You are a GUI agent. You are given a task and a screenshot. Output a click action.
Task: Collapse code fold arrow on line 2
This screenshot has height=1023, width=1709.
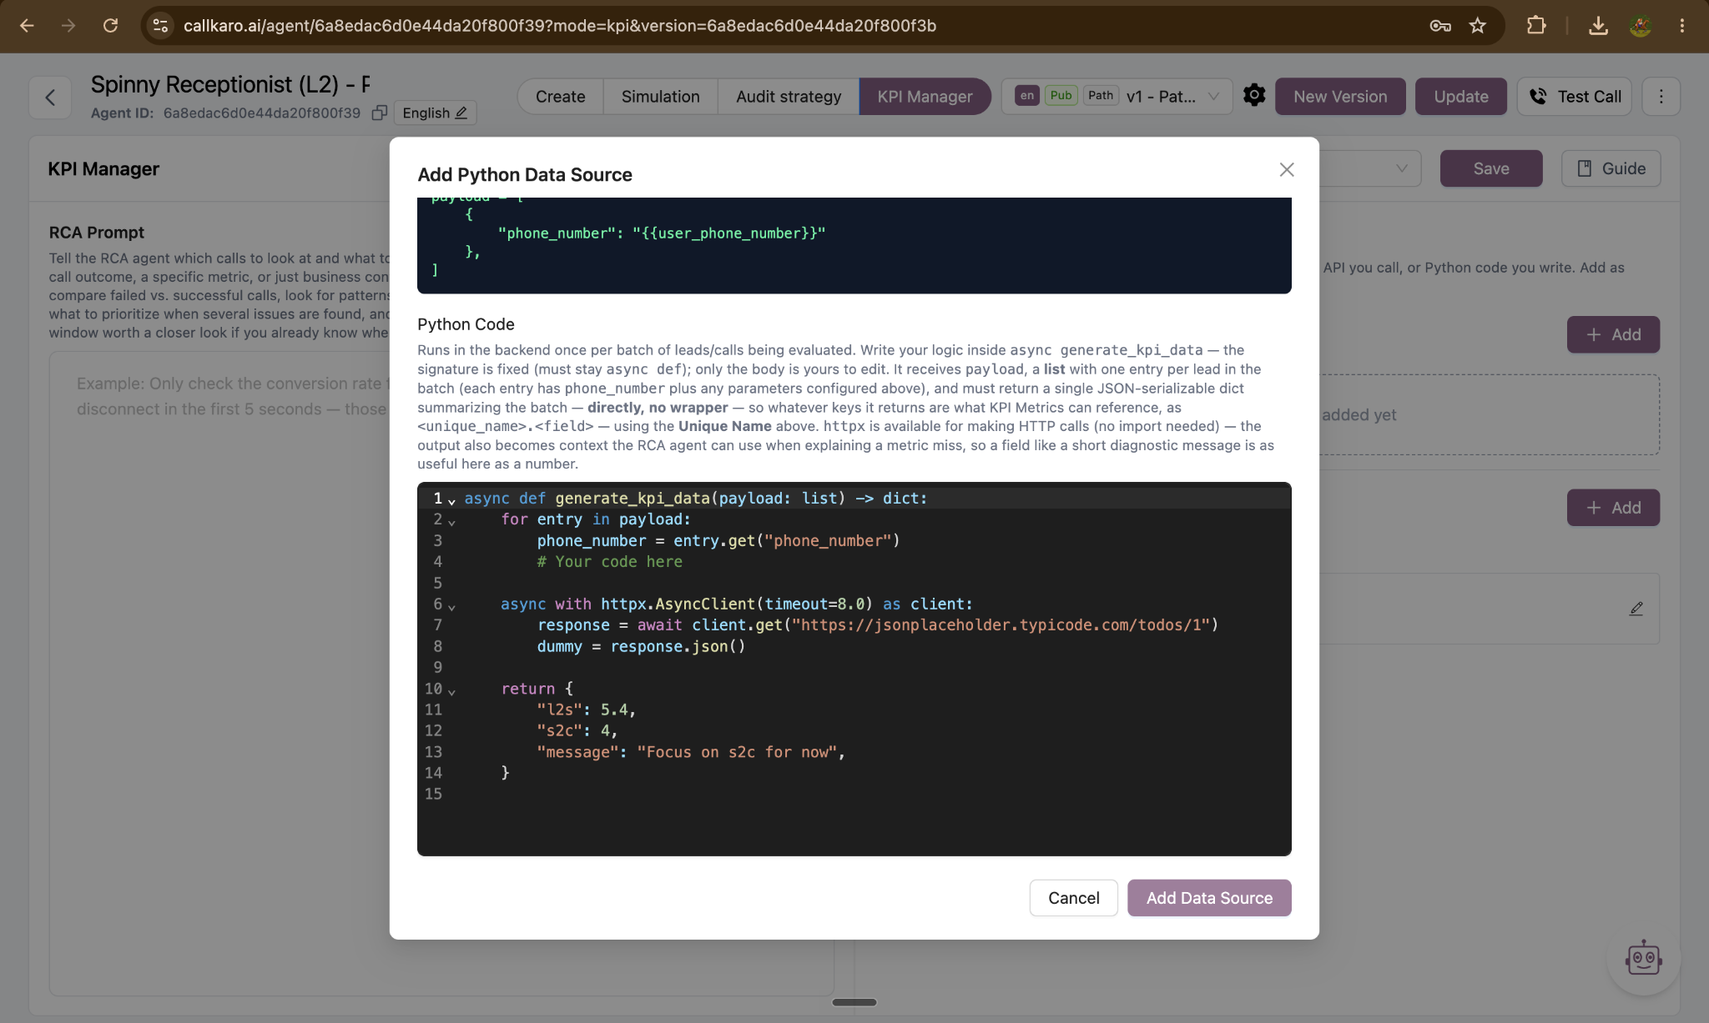click(451, 522)
